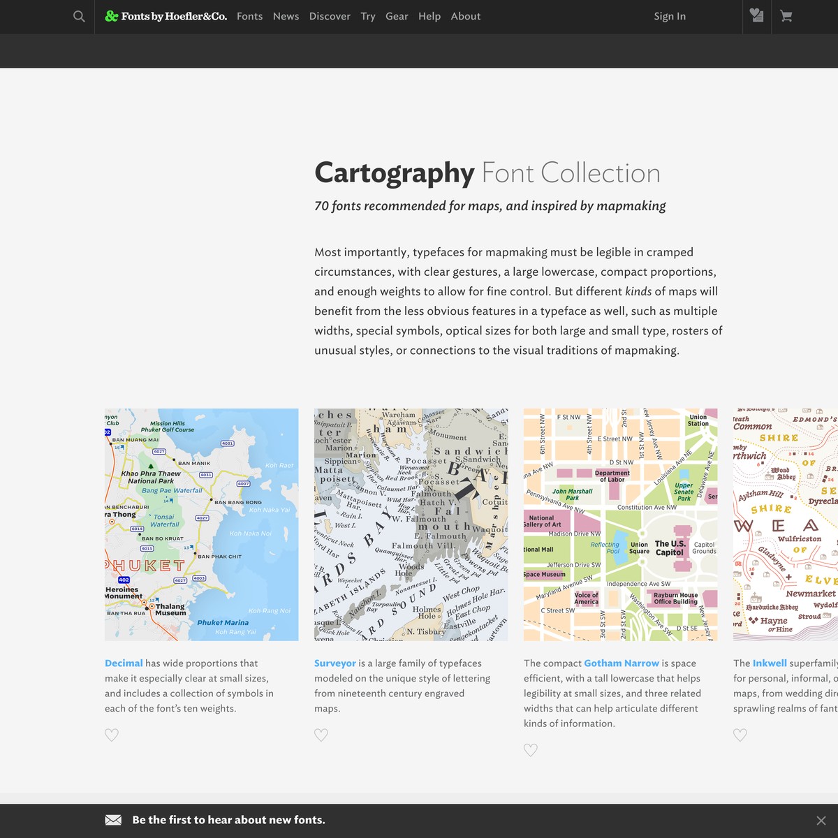The width and height of the screenshot is (838, 838).
Task: Click '70 fonts recommended for maps' subtitle
Action: (490, 206)
